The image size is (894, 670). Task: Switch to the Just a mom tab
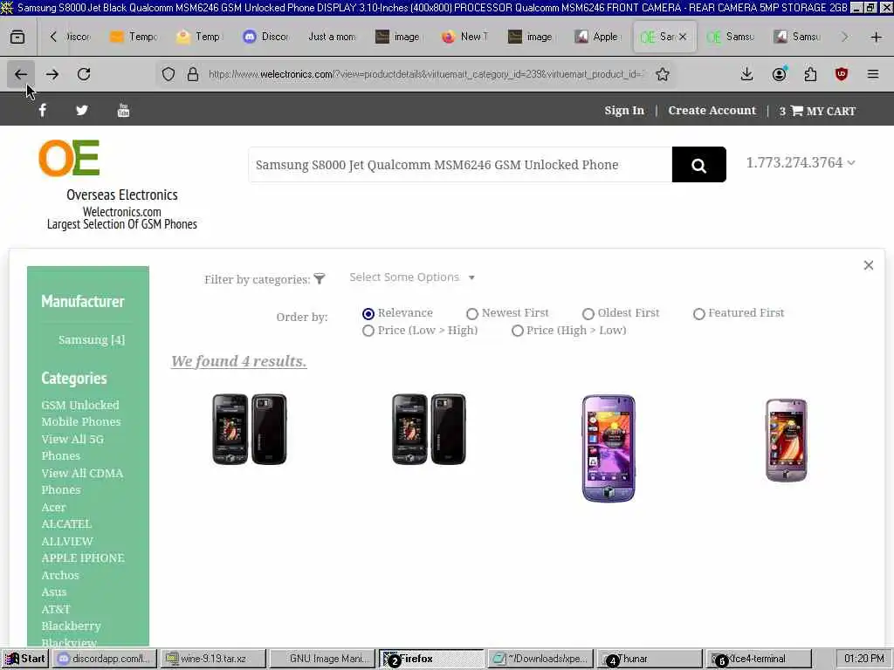point(332,37)
